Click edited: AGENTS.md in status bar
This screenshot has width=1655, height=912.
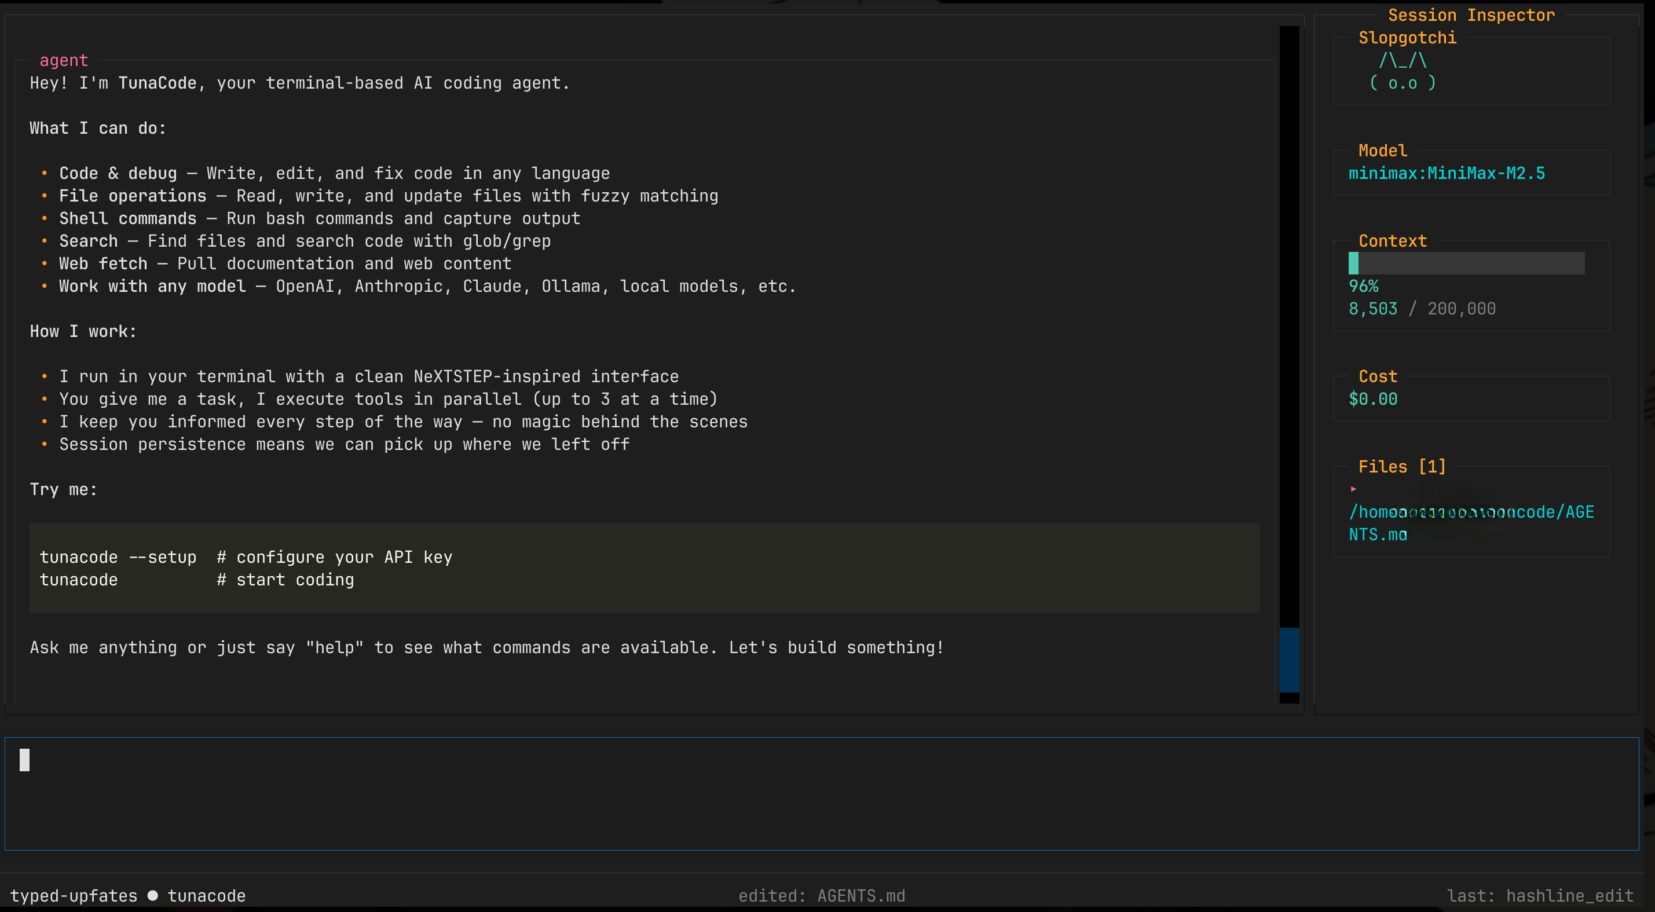(821, 895)
